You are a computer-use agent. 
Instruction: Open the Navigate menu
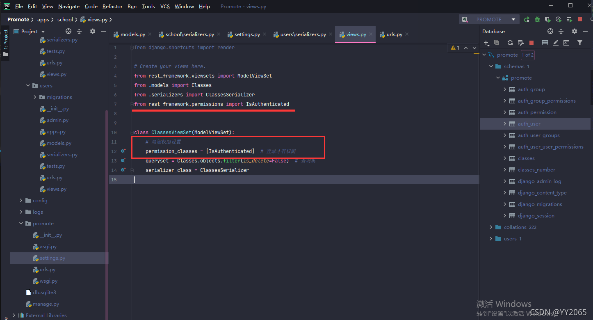click(69, 6)
